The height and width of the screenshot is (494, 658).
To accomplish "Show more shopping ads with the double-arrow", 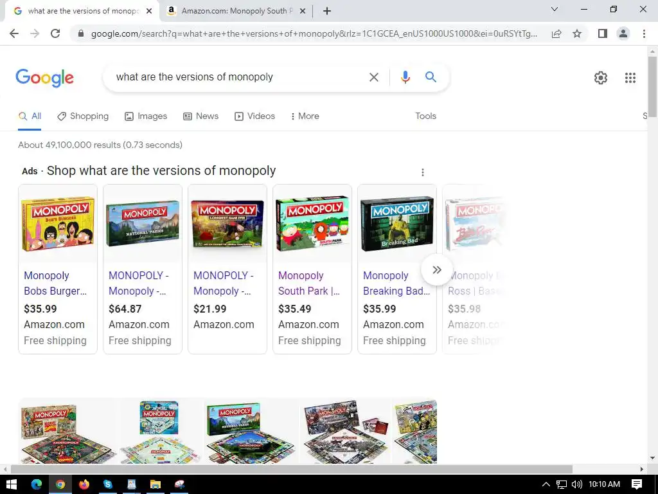I will [x=437, y=270].
